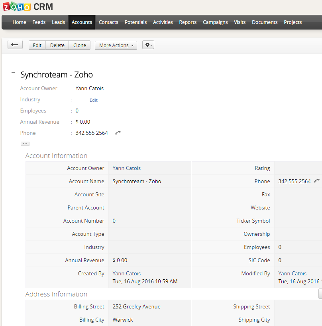
Task: Switch to the Leads tab
Action: [58, 22]
